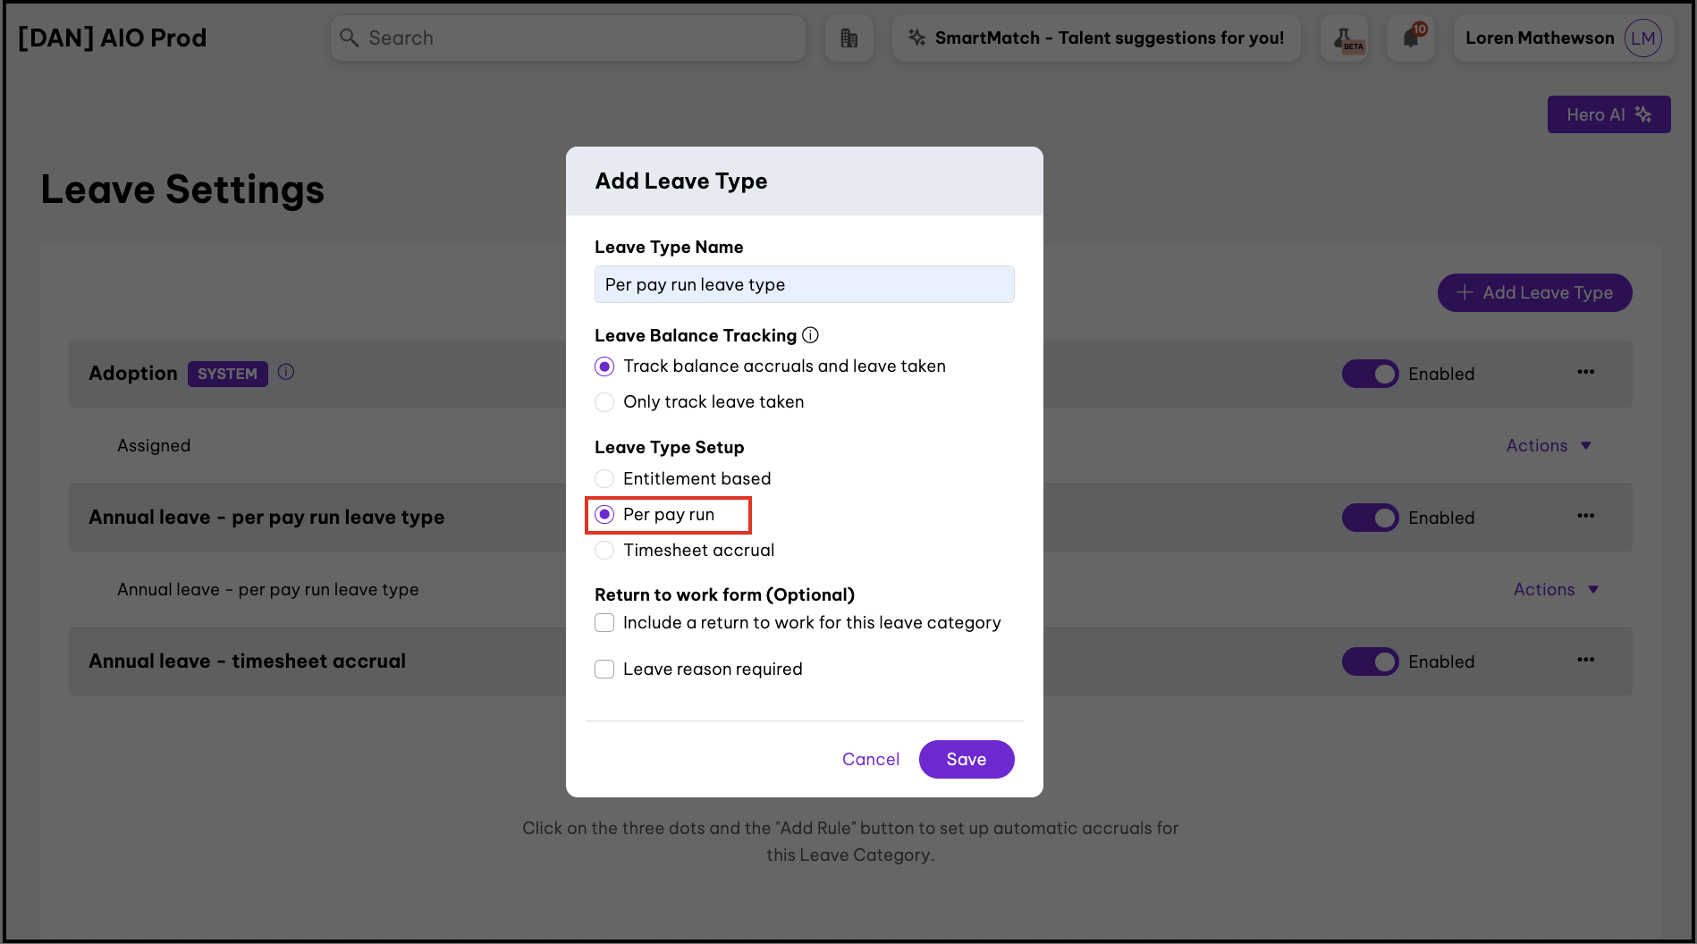This screenshot has width=1697, height=944.
Task: Save the new leave type
Action: [966, 759]
